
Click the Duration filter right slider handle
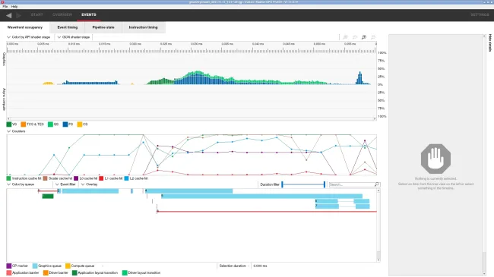tap(325, 184)
